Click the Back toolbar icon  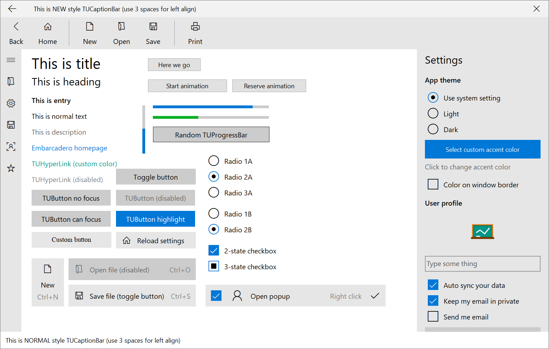(x=16, y=26)
